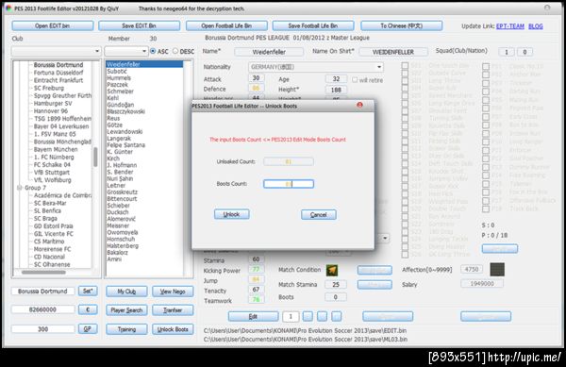Click the Attack value field showing 30
Image resolution: width=566 pixels, height=367 pixels.
click(x=256, y=78)
